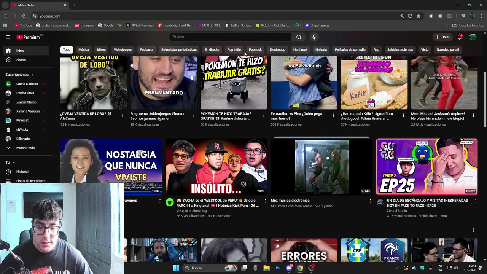Open options for ¿Oveja vestida de lobo? short
Viewport: 487px width, 274px height.
pyautogui.click(x=123, y=115)
